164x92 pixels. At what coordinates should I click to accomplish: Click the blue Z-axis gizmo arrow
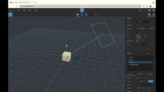[78, 58]
